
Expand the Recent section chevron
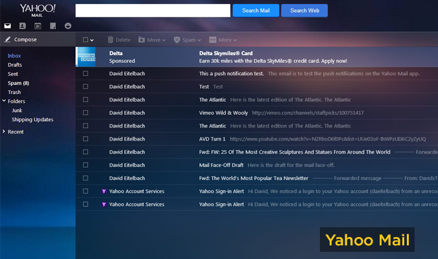[x=4, y=131]
